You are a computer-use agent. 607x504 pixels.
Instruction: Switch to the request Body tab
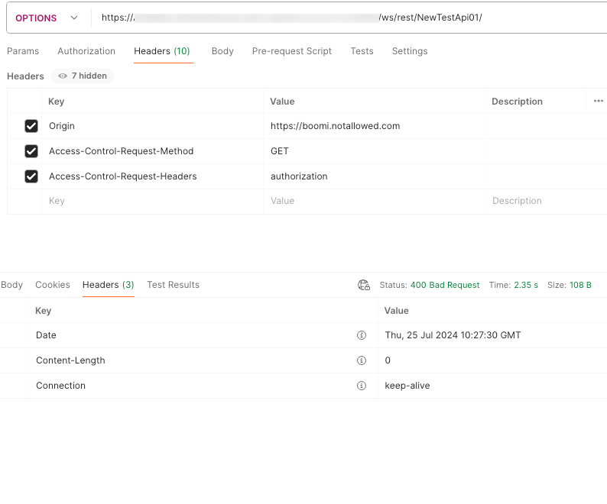point(222,51)
